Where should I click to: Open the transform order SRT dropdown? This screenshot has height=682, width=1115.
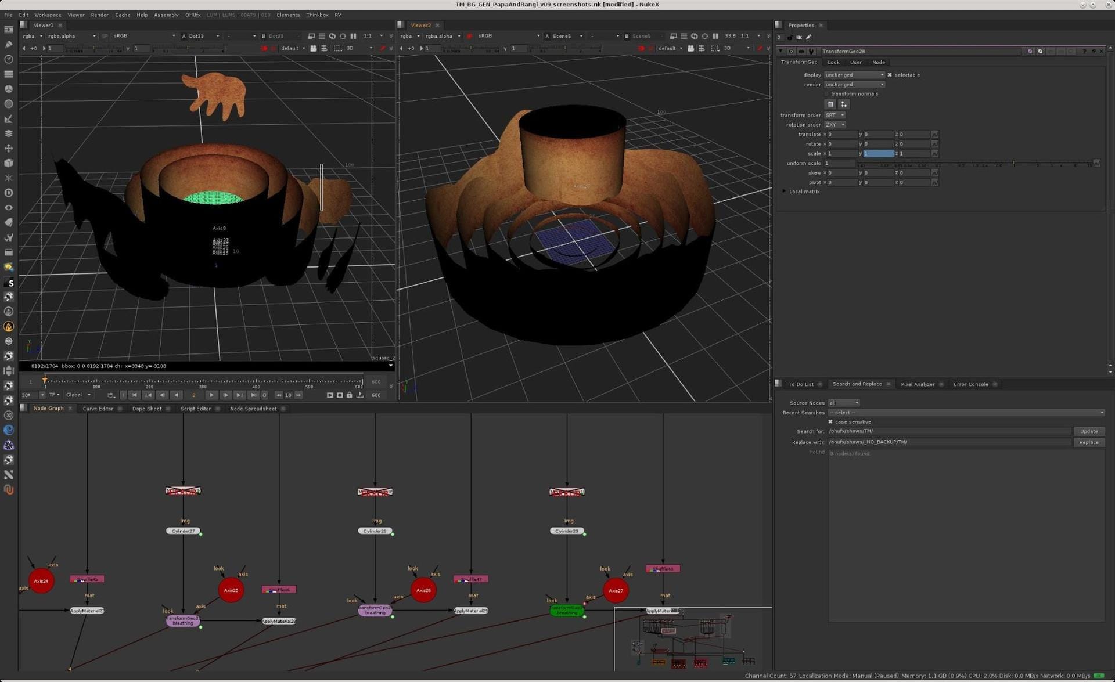click(835, 115)
